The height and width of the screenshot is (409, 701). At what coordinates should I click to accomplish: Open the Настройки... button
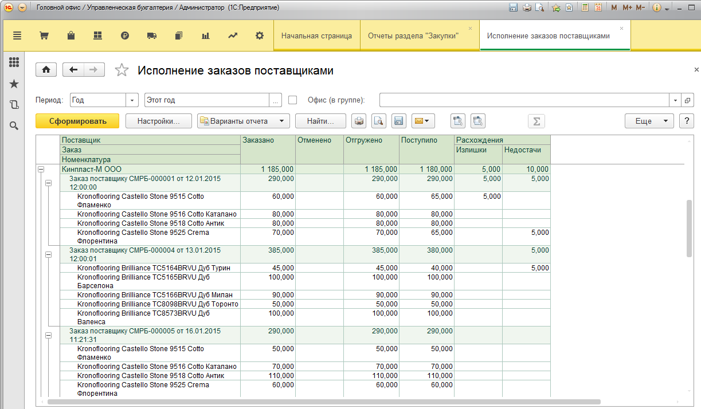click(x=159, y=121)
